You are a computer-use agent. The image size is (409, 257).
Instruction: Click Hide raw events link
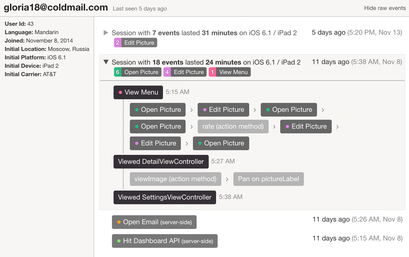coord(385,8)
